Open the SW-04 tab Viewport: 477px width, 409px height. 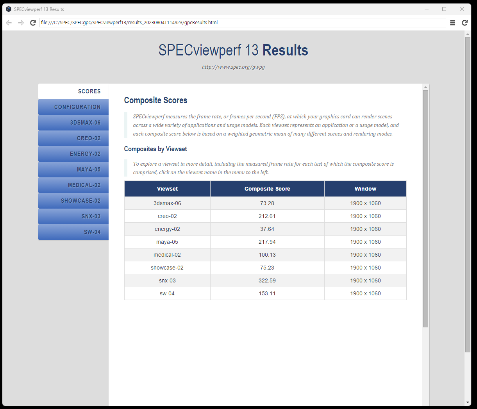[x=73, y=232]
